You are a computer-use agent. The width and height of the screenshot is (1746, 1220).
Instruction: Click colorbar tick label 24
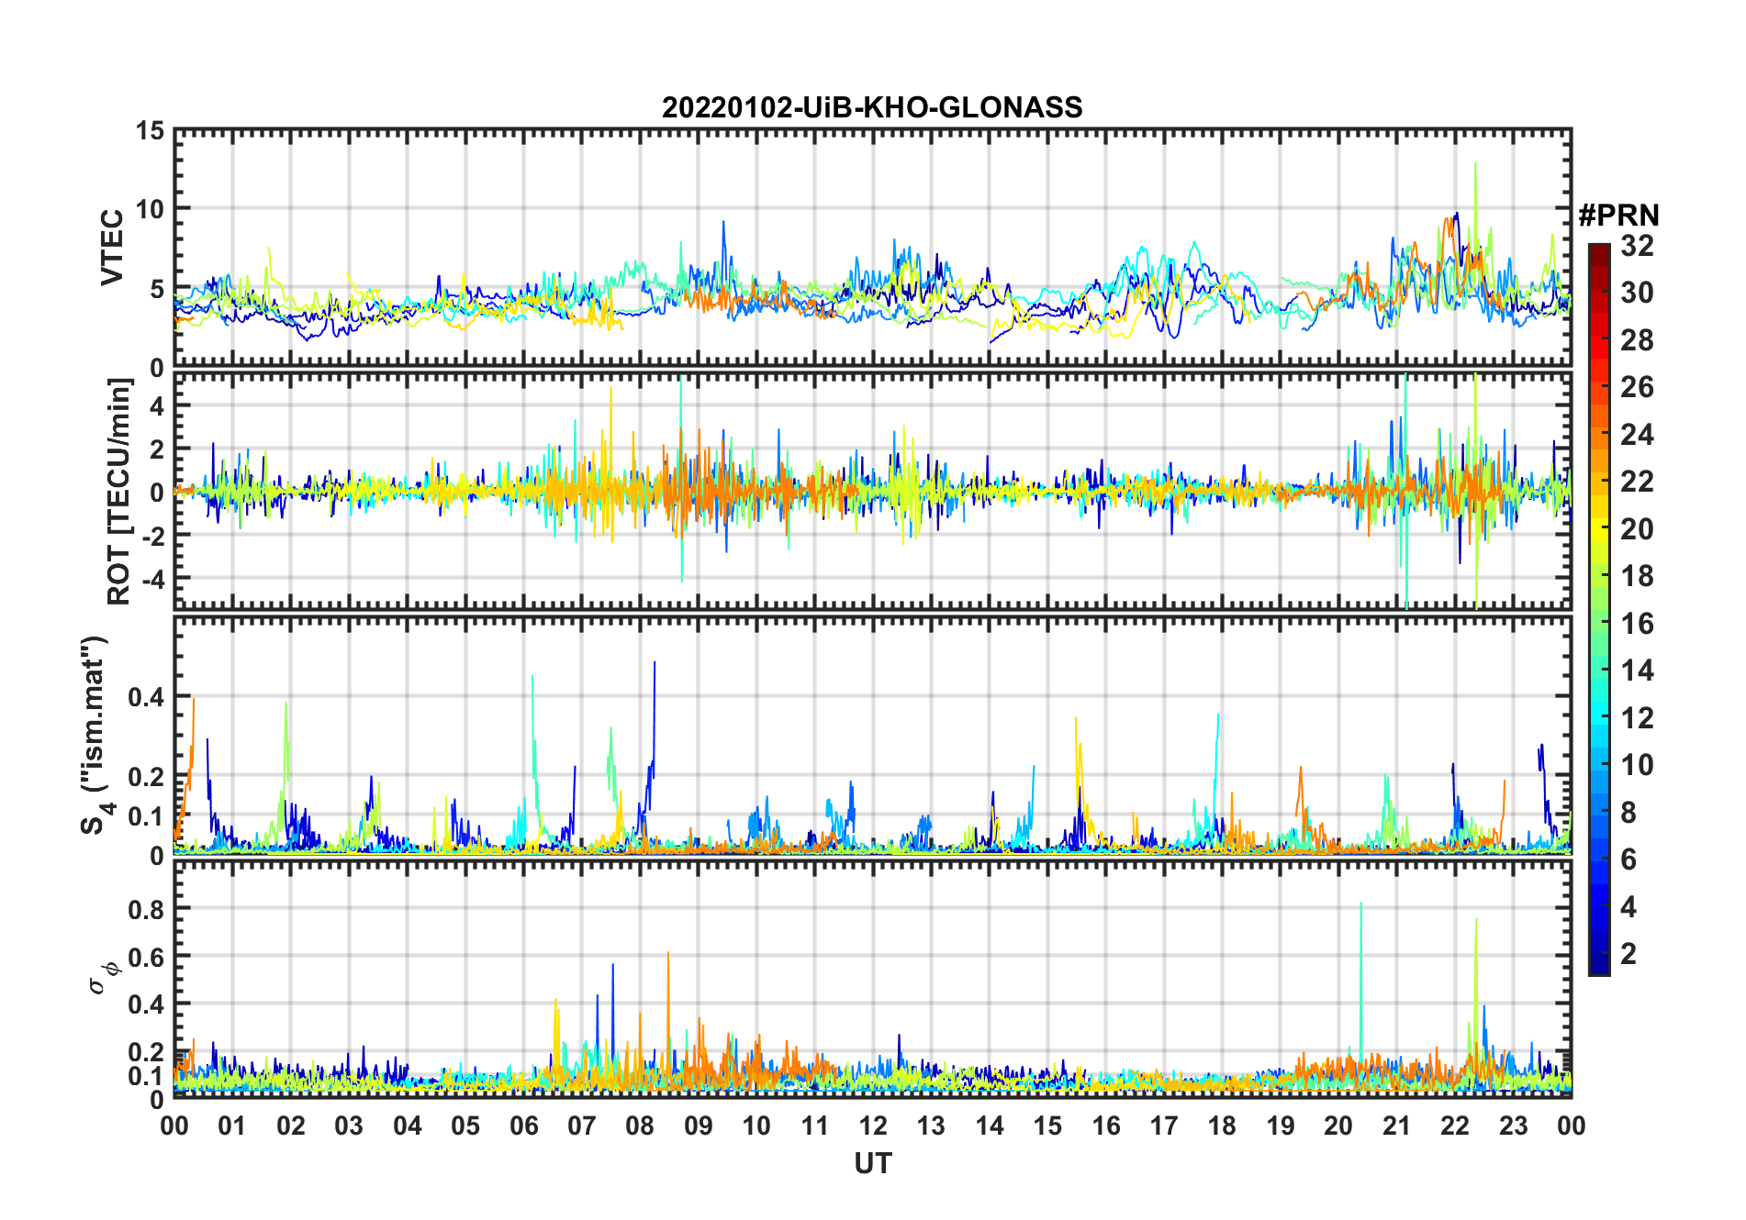pyautogui.click(x=1637, y=435)
